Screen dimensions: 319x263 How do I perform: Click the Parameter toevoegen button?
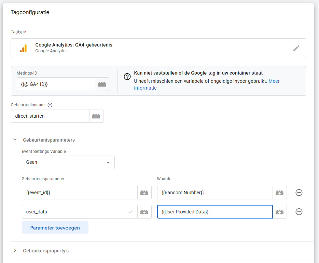tap(55, 227)
